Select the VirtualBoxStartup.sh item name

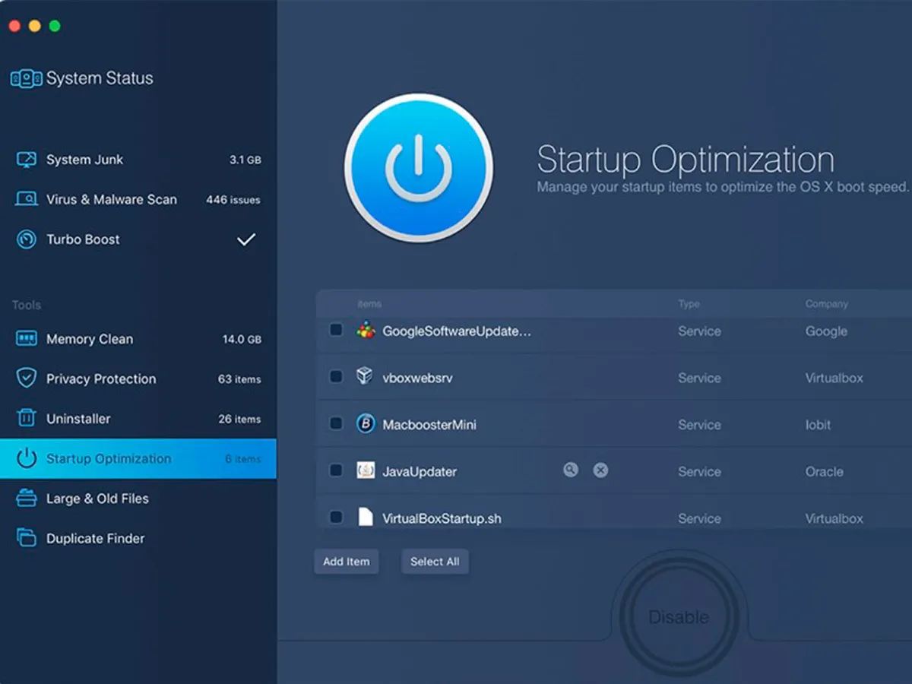442,518
